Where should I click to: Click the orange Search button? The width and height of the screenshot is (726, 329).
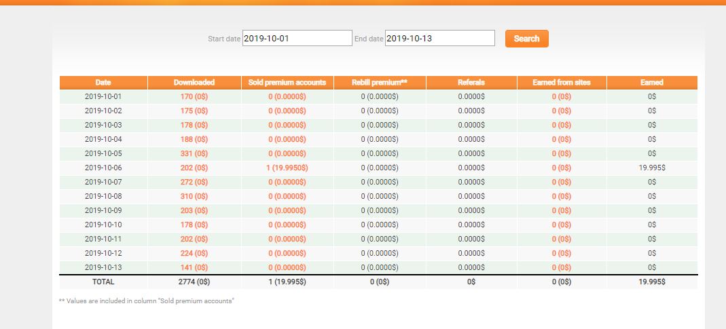click(x=527, y=39)
